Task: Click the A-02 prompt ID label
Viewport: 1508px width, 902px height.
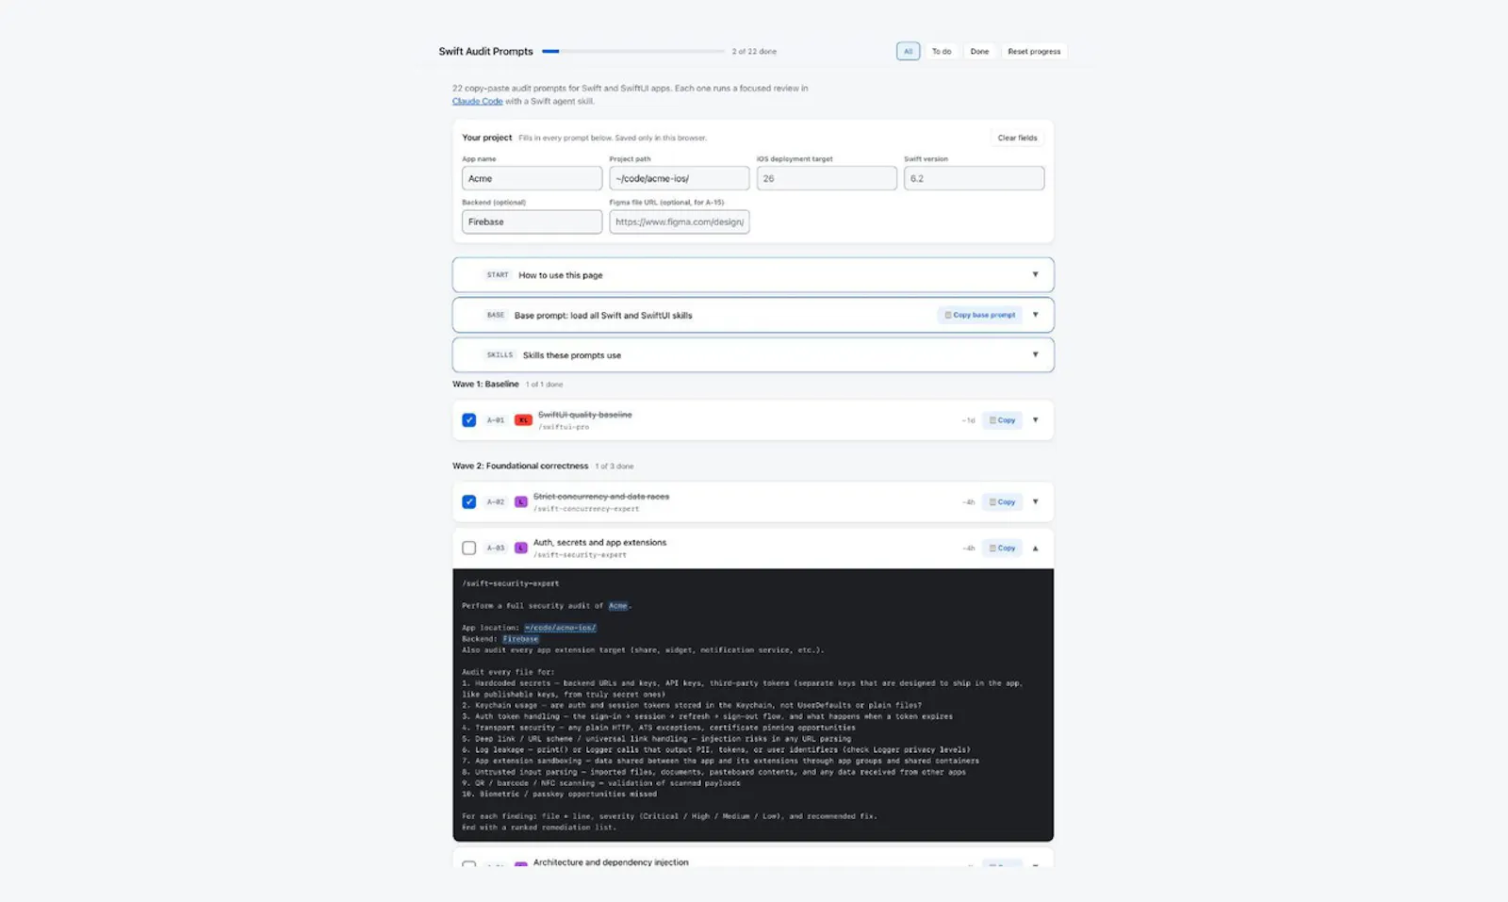Action: (496, 502)
